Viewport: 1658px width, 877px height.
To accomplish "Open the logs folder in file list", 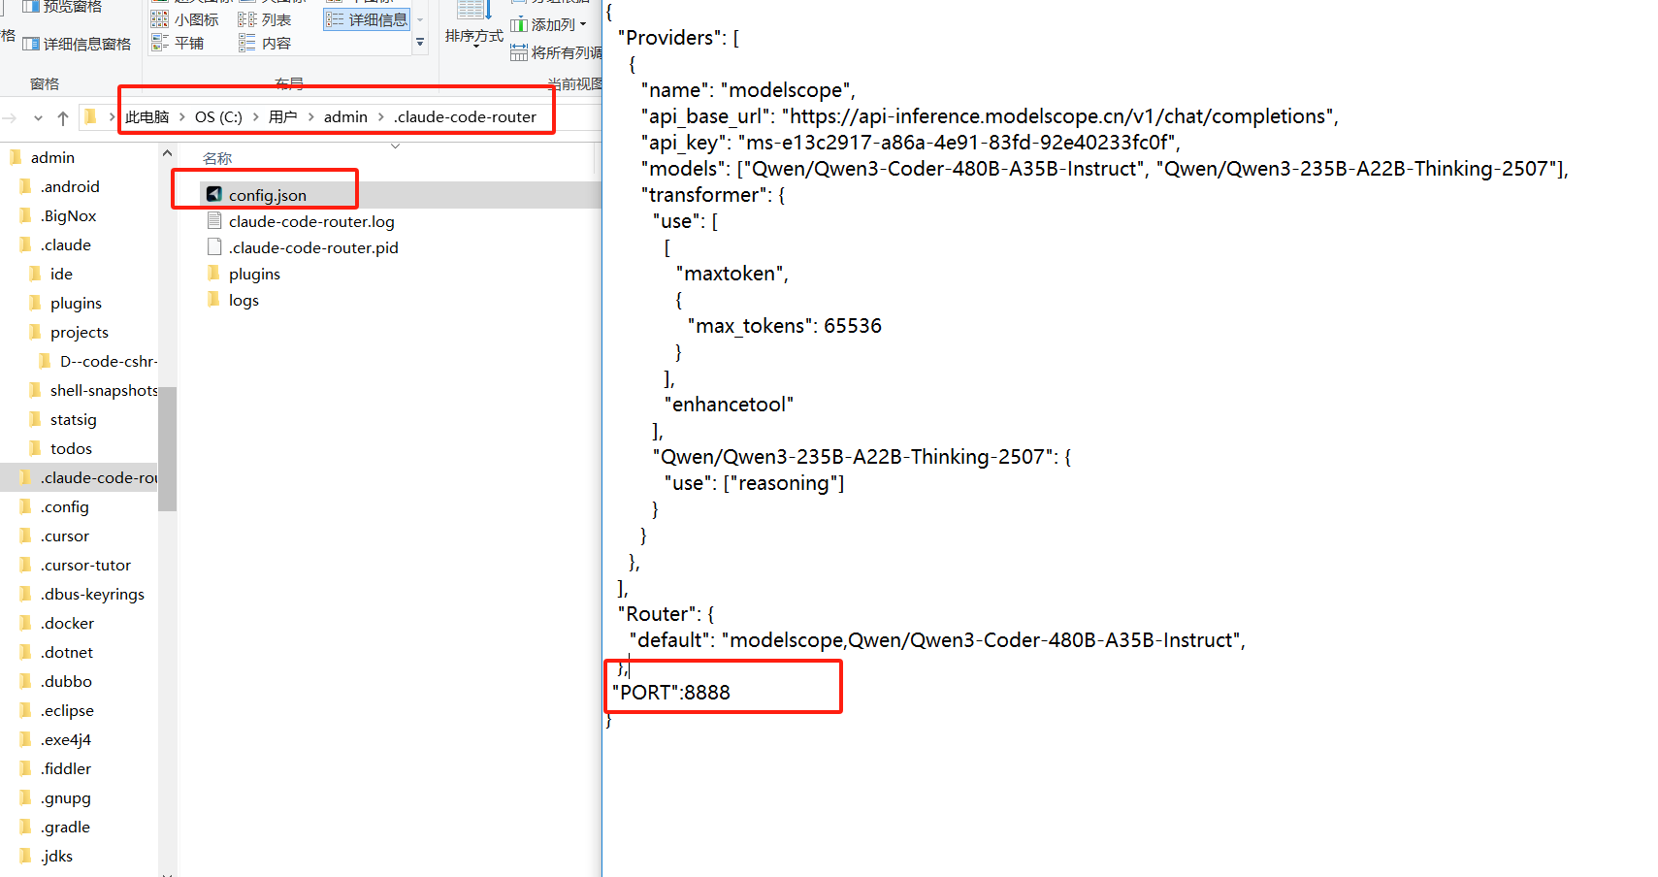I will pyautogui.click(x=244, y=300).
